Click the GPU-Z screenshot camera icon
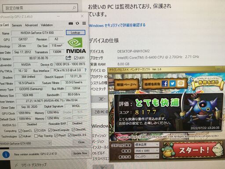 click(x=71, y=23)
